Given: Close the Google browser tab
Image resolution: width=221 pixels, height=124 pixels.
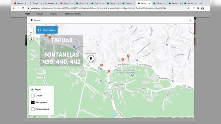Looking at the screenshot, I should click(41, 3).
